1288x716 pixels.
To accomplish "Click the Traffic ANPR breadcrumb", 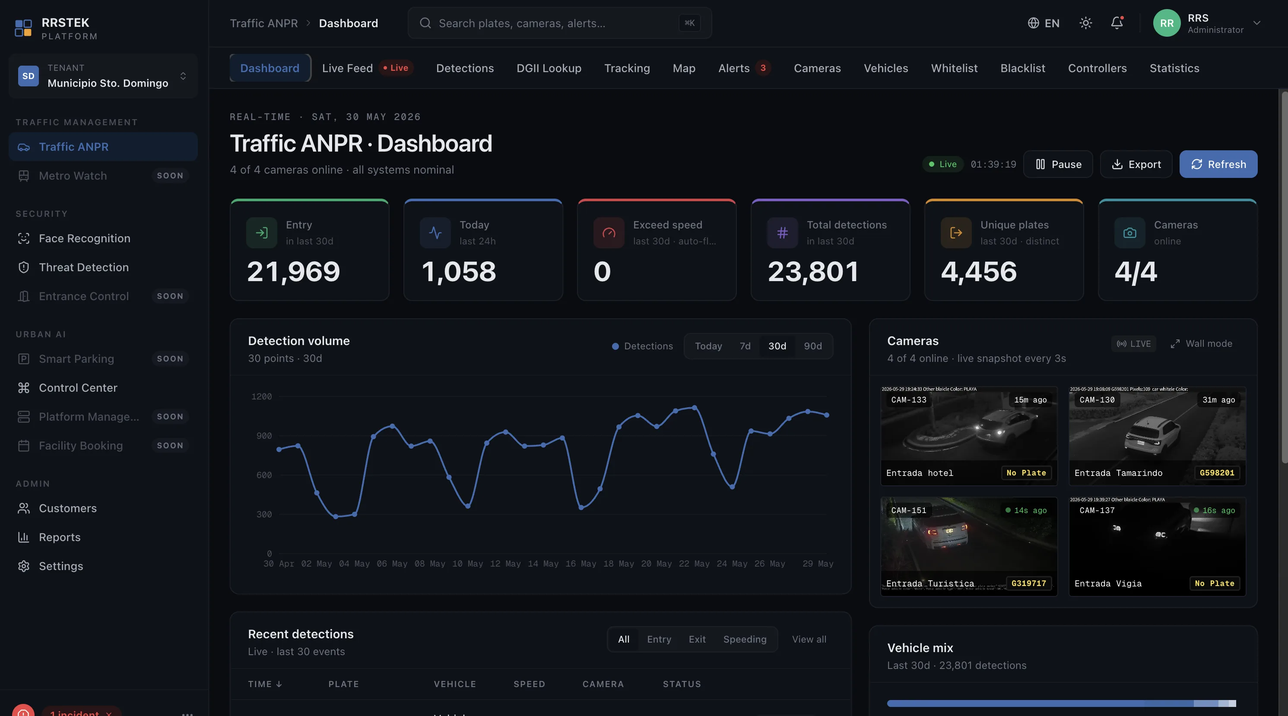I will tap(263, 23).
